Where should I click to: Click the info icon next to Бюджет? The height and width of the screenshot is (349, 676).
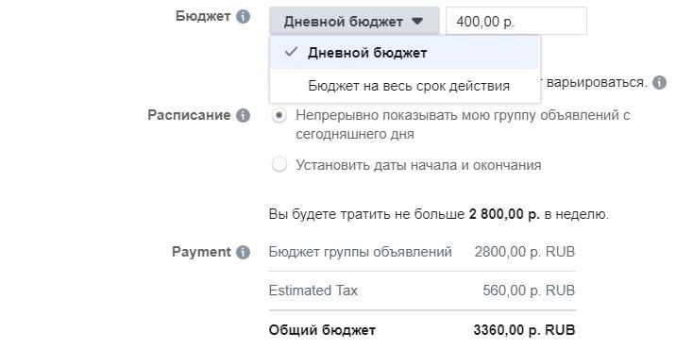pos(244,17)
